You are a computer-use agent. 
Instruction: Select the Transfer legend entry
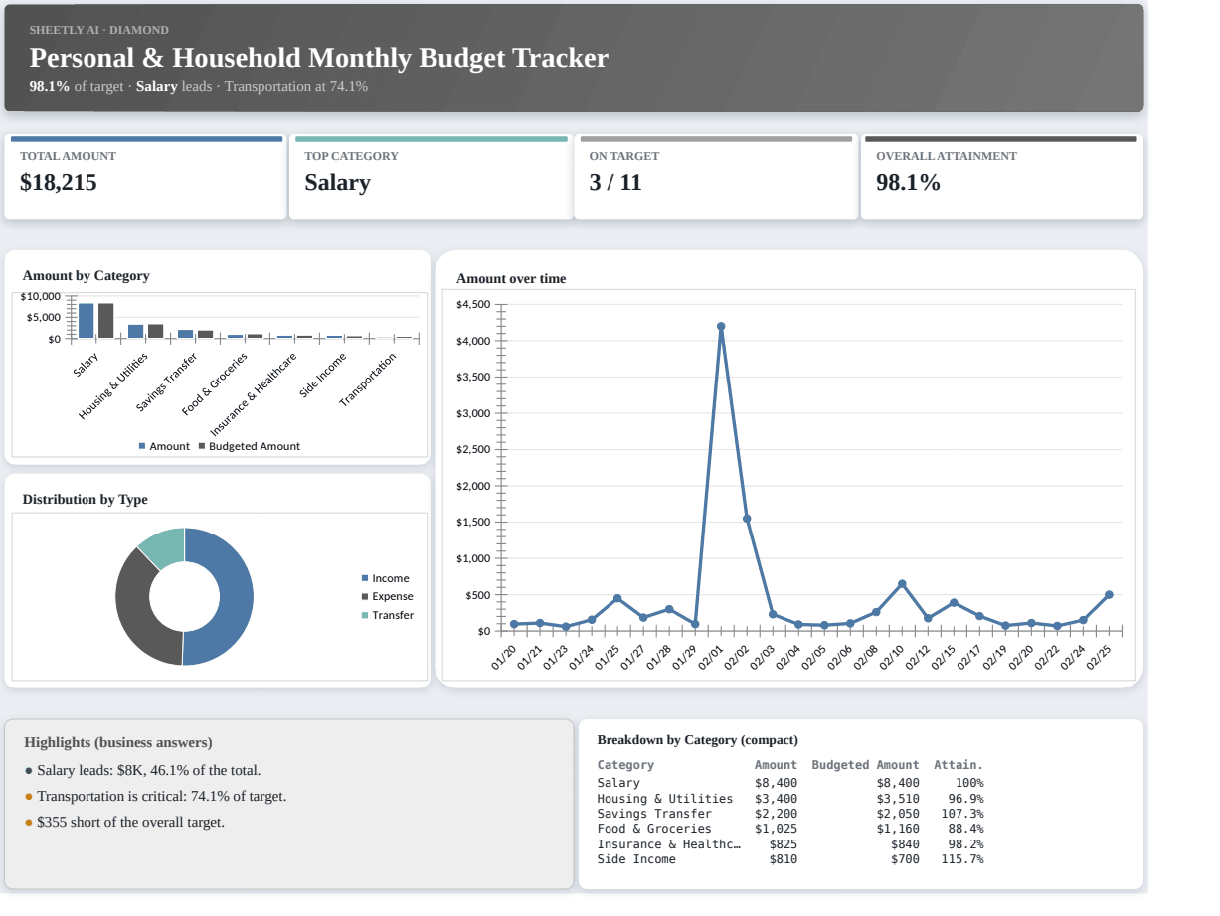click(387, 615)
